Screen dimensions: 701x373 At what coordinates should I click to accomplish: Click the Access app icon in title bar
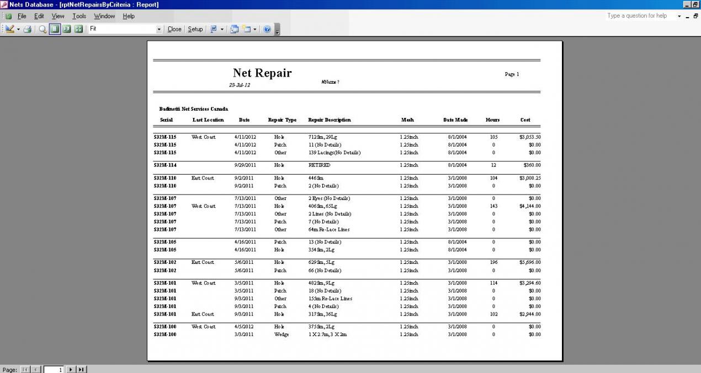pos(4,4)
